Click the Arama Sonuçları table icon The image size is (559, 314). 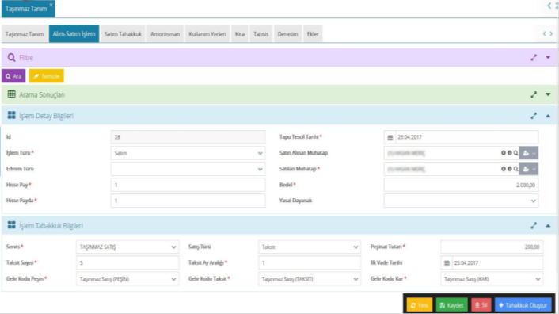(11, 94)
